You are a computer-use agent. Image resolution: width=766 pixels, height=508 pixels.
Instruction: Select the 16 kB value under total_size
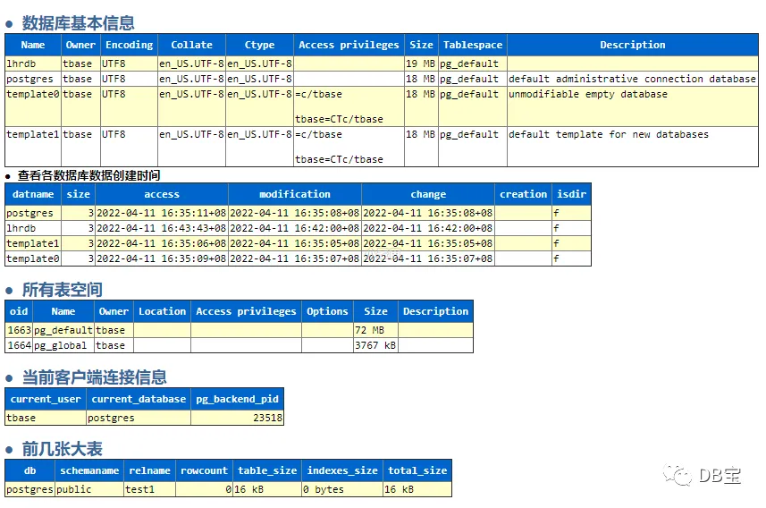click(417, 489)
